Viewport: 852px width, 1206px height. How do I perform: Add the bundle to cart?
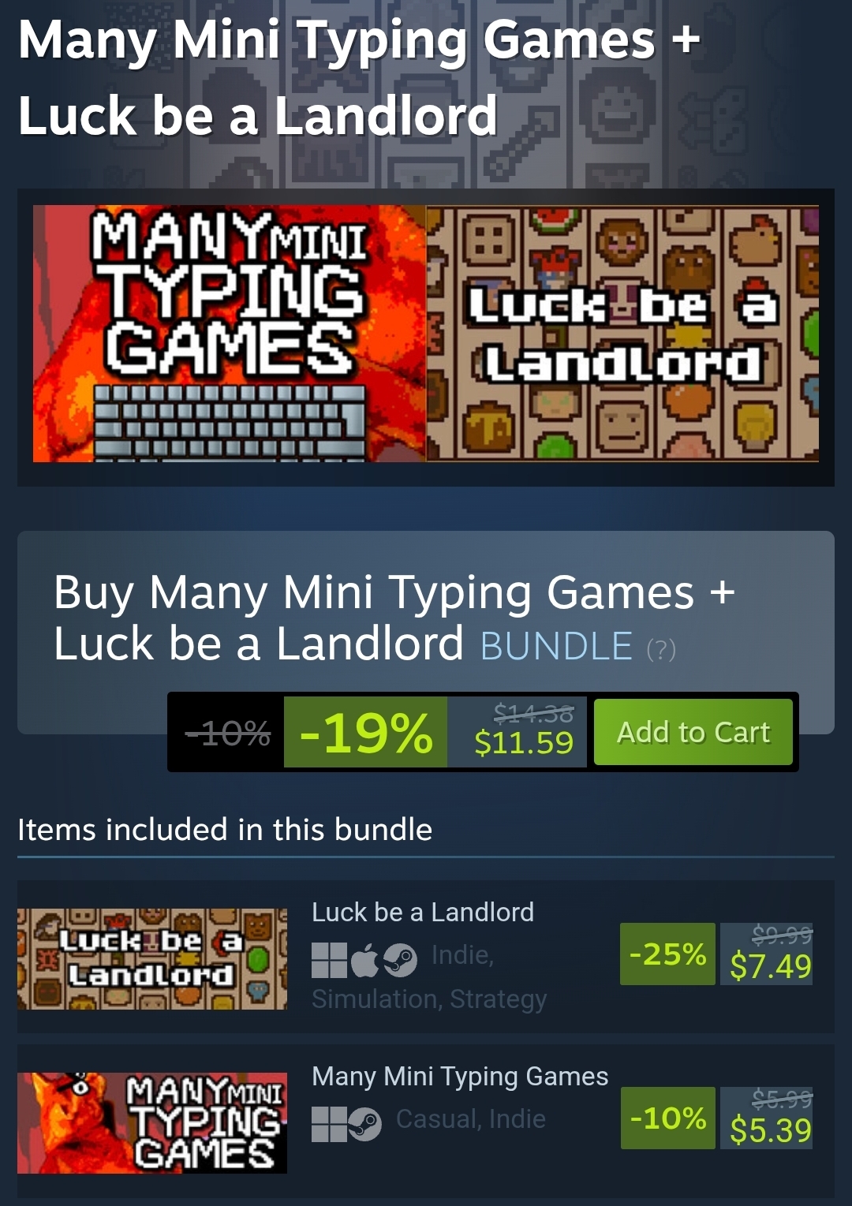pos(693,732)
